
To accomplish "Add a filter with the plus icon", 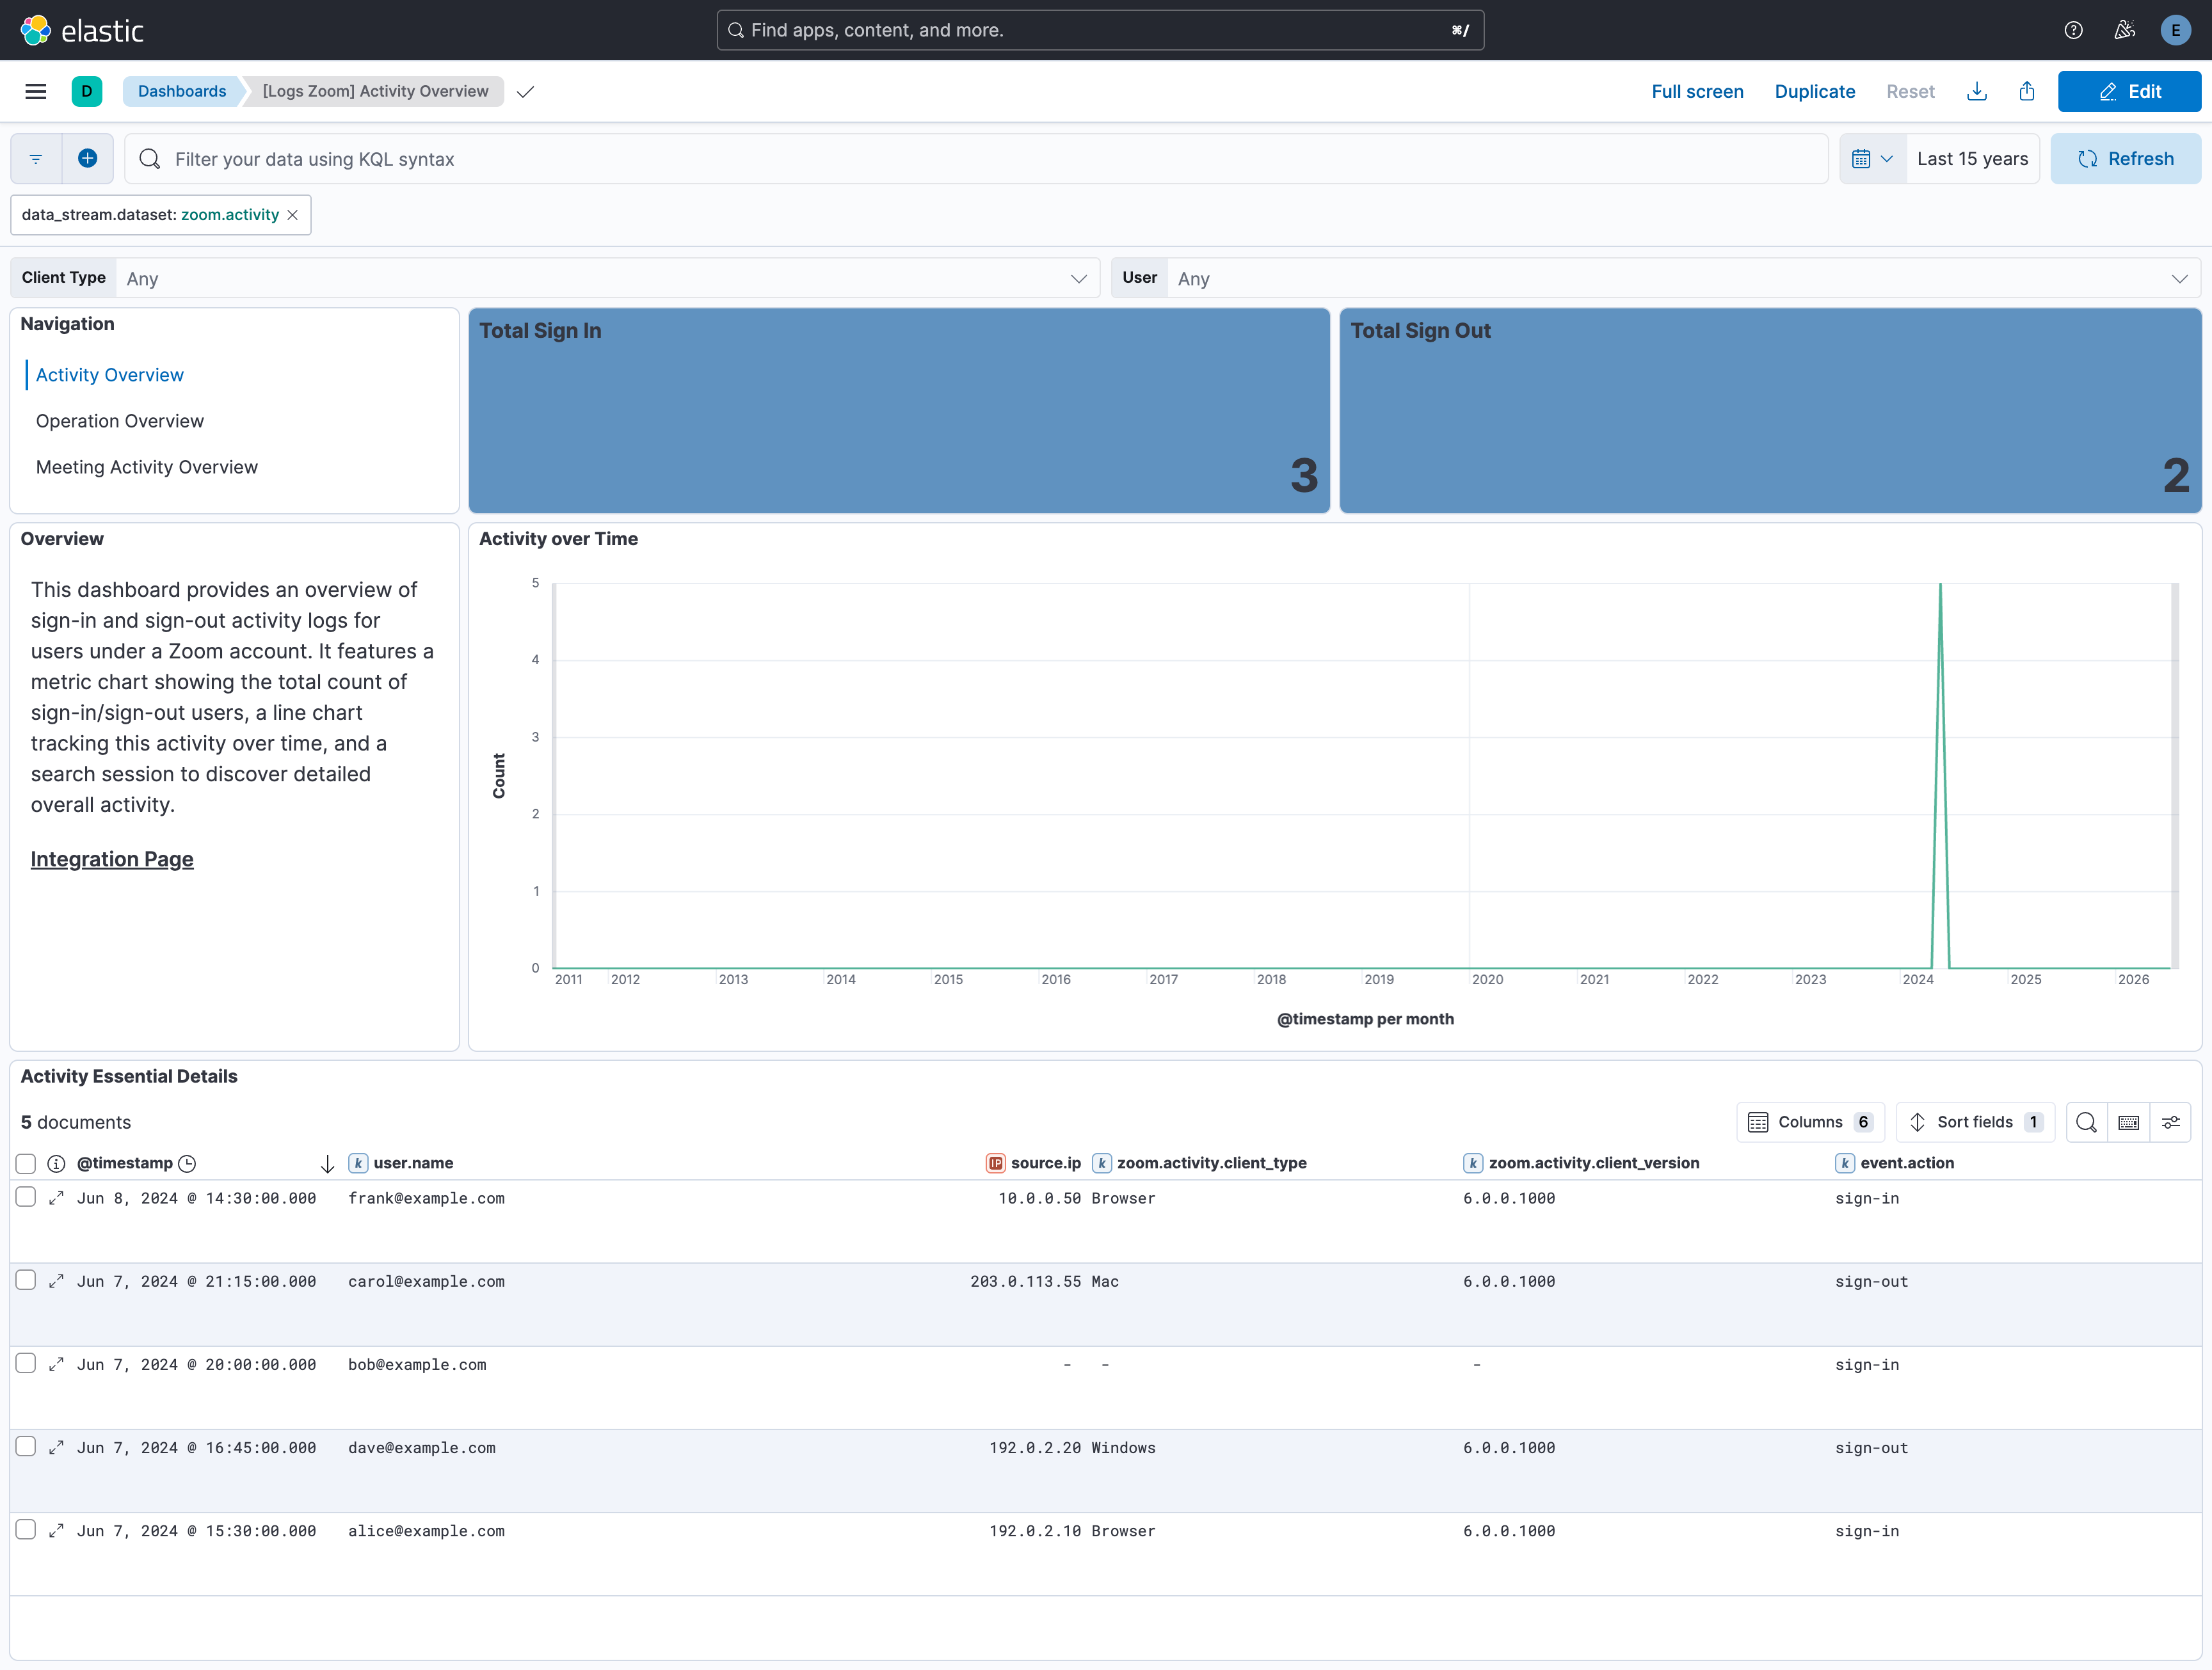I will click(88, 159).
